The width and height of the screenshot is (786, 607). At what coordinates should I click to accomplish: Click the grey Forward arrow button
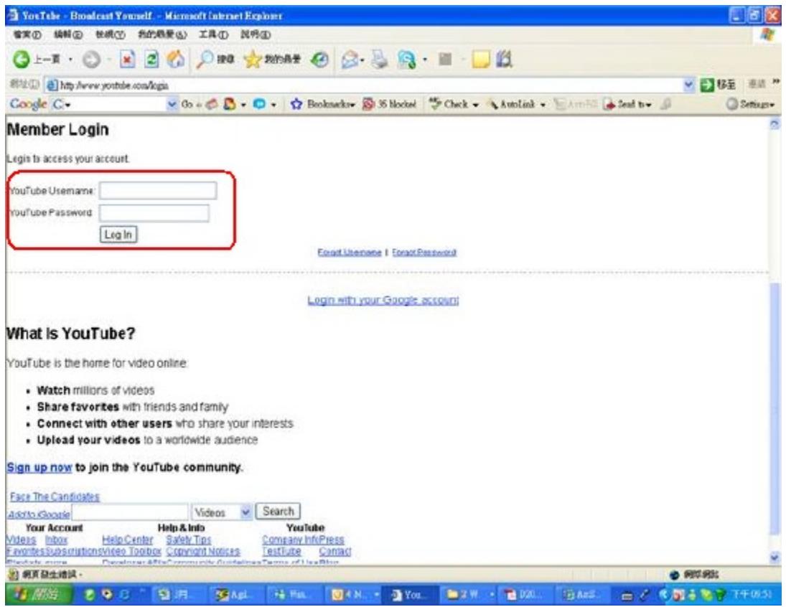coord(91,60)
